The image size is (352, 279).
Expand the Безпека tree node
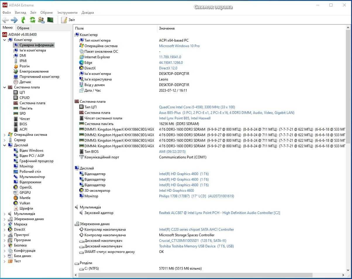pos(4,245)
